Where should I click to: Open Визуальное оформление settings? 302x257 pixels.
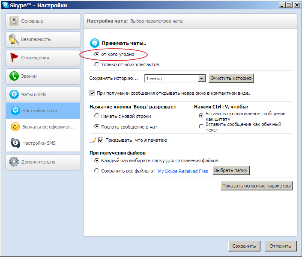point(43,127)
